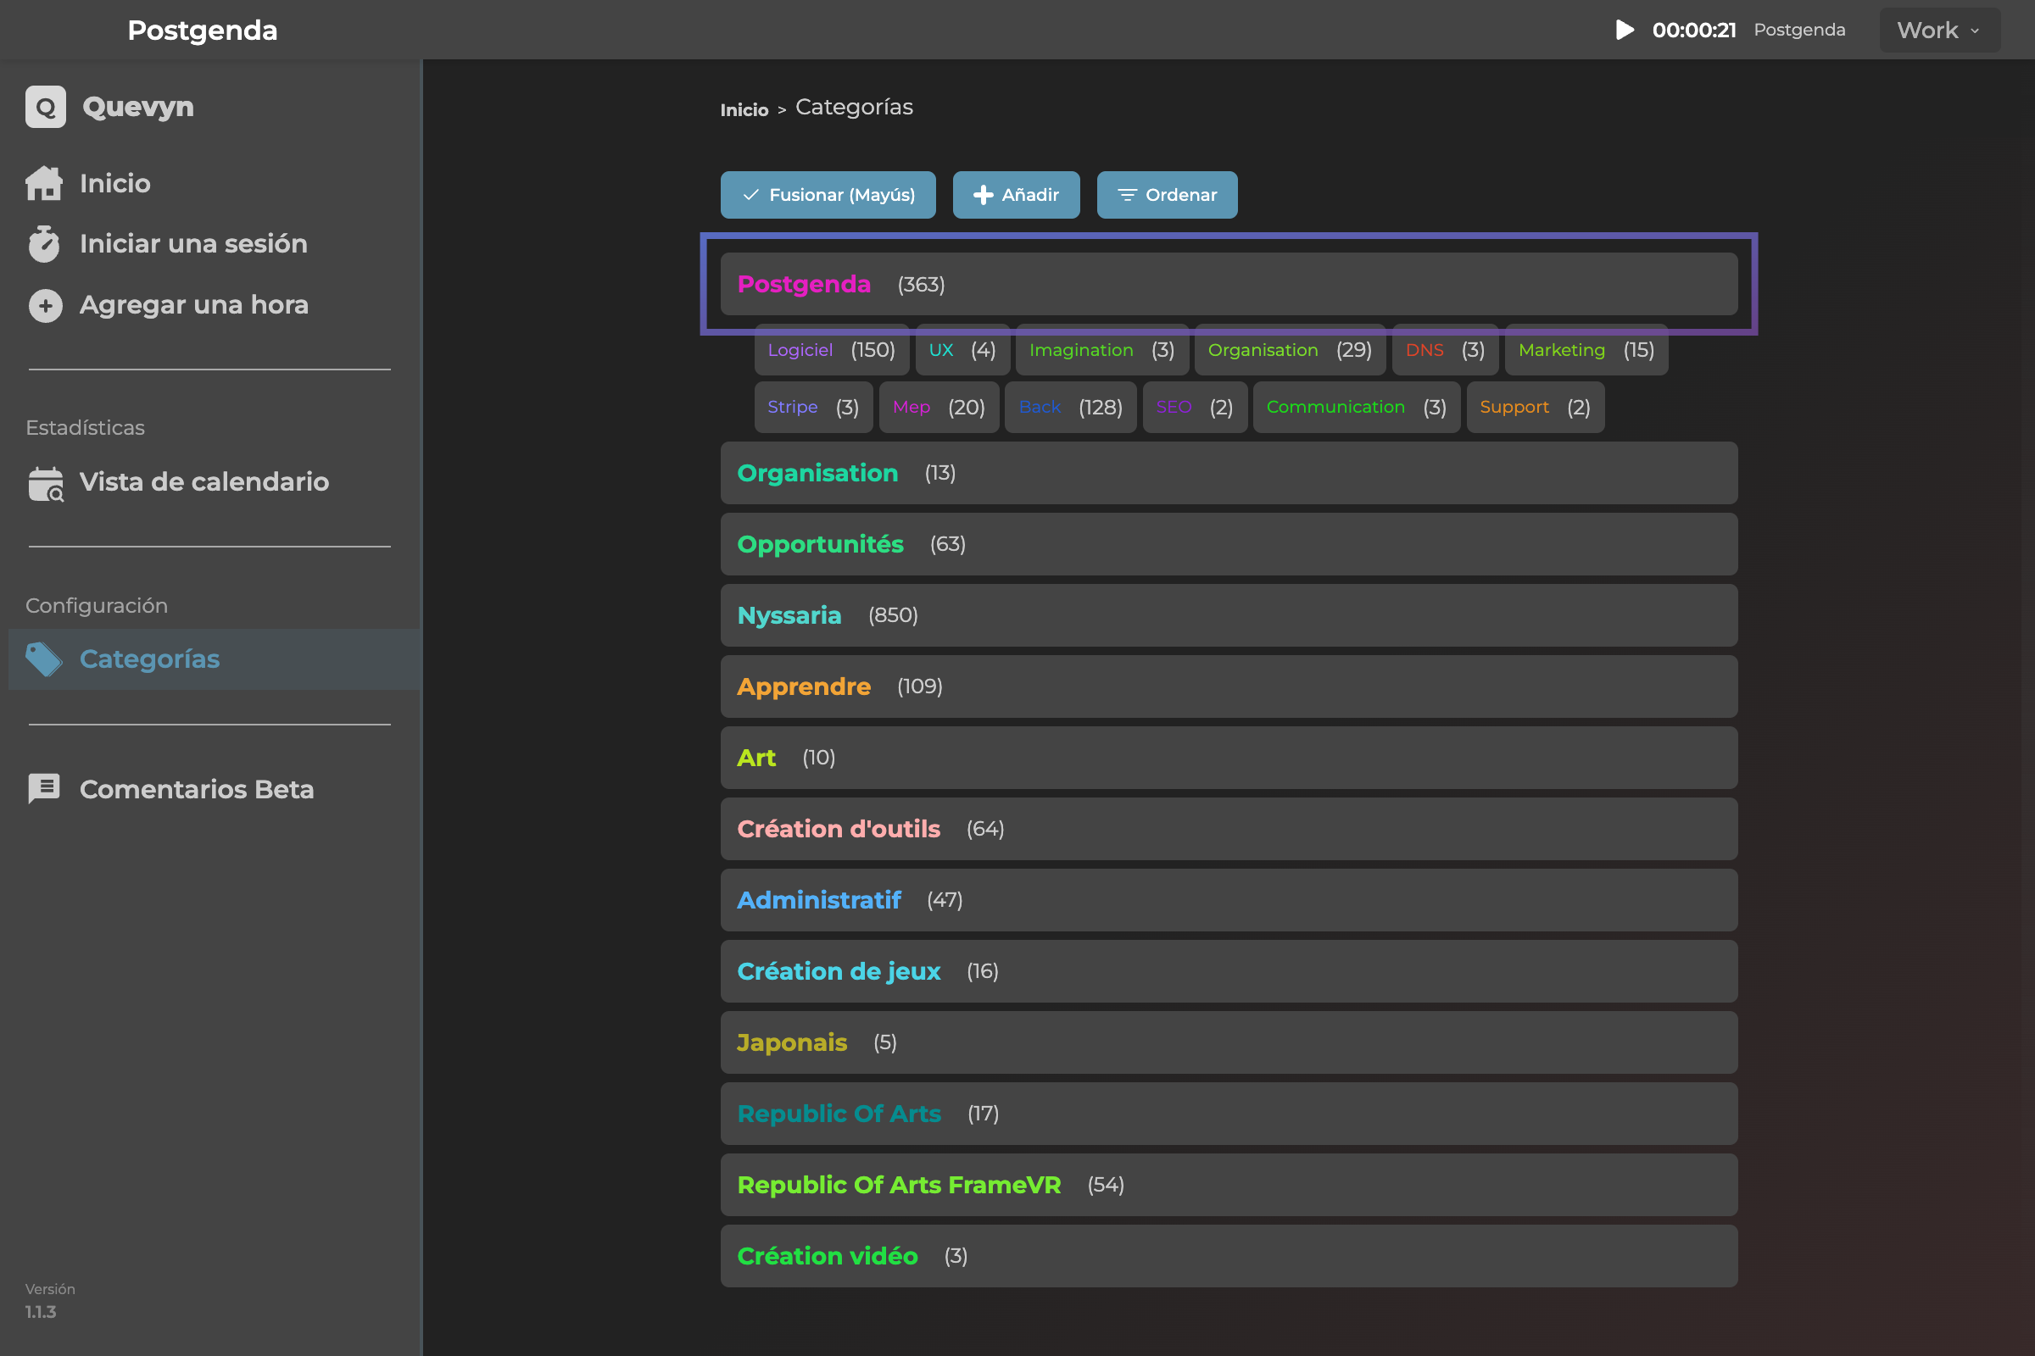Click the plus circle icon for Agregar una hora
The image size is (2035, 1356).
(45, 305)
